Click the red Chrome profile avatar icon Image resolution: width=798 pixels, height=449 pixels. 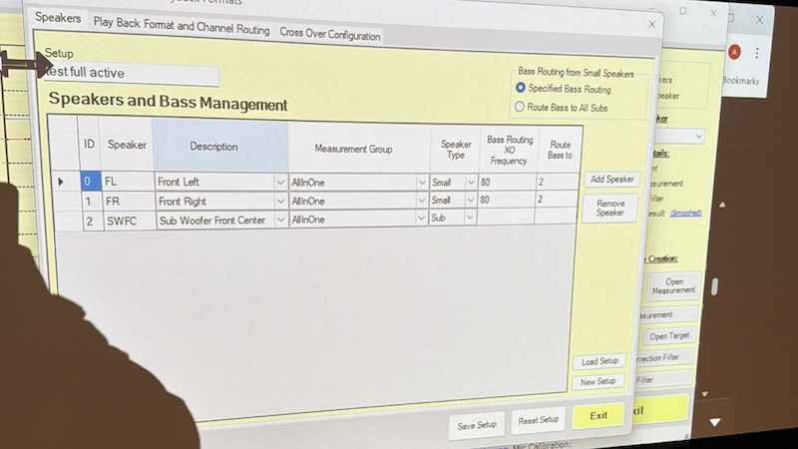pos(734,52)
